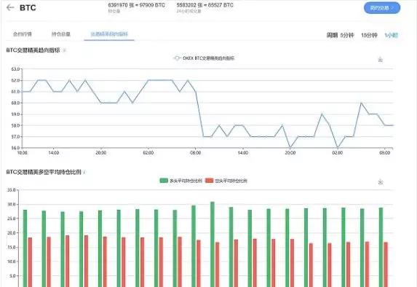
Task: Toggle red 空头平均持仓比例 legend entry
Action: (x=226, y=181)
